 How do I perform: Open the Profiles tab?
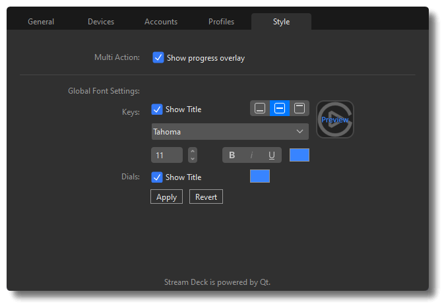pyautogui.click(x=221, y=22)
